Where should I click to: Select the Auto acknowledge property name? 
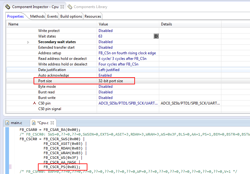pyautogui.click(x=53, y=75)
